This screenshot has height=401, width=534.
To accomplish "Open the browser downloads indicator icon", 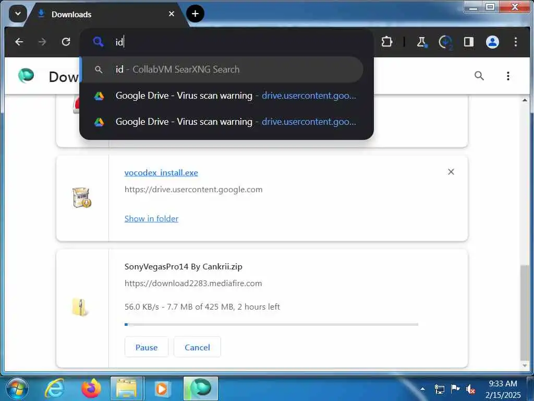I will tap(445, 42).
